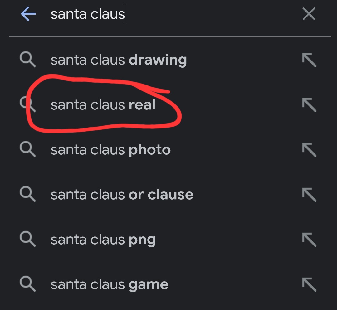Choose the "santa claus or clause" suggestion
Image resolution: width=337 pixels, height=310 pixels.
122,195
